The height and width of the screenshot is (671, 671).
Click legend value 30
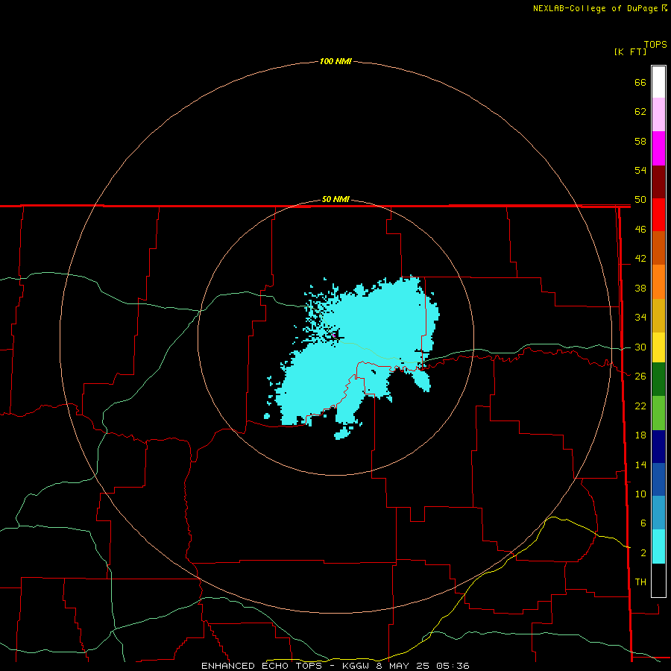click(640, 347)
